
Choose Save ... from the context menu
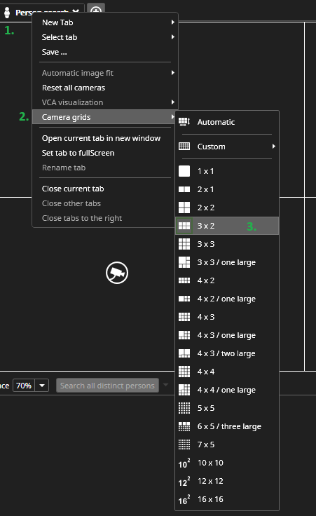click(54, 52)
